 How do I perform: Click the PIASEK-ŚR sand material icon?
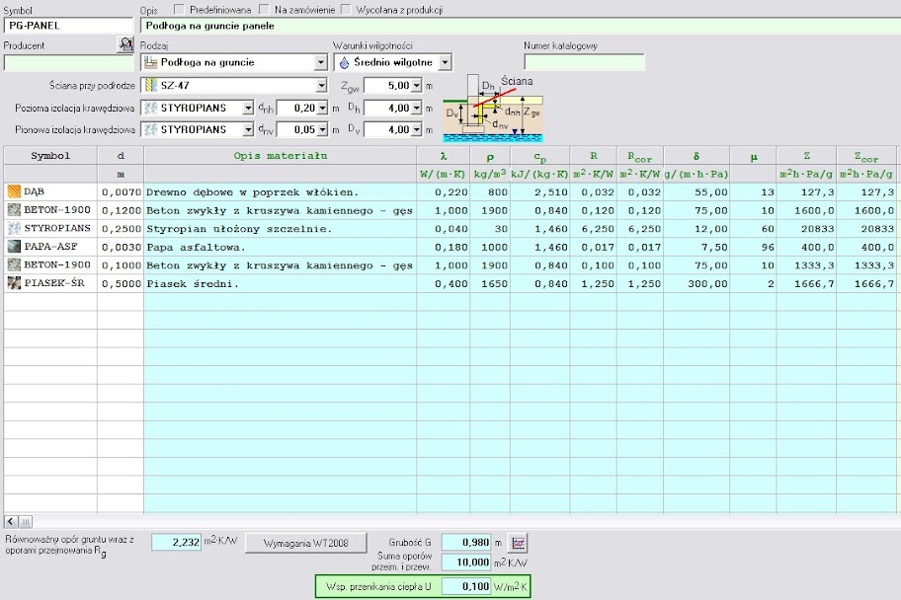[x=14, y=284]
